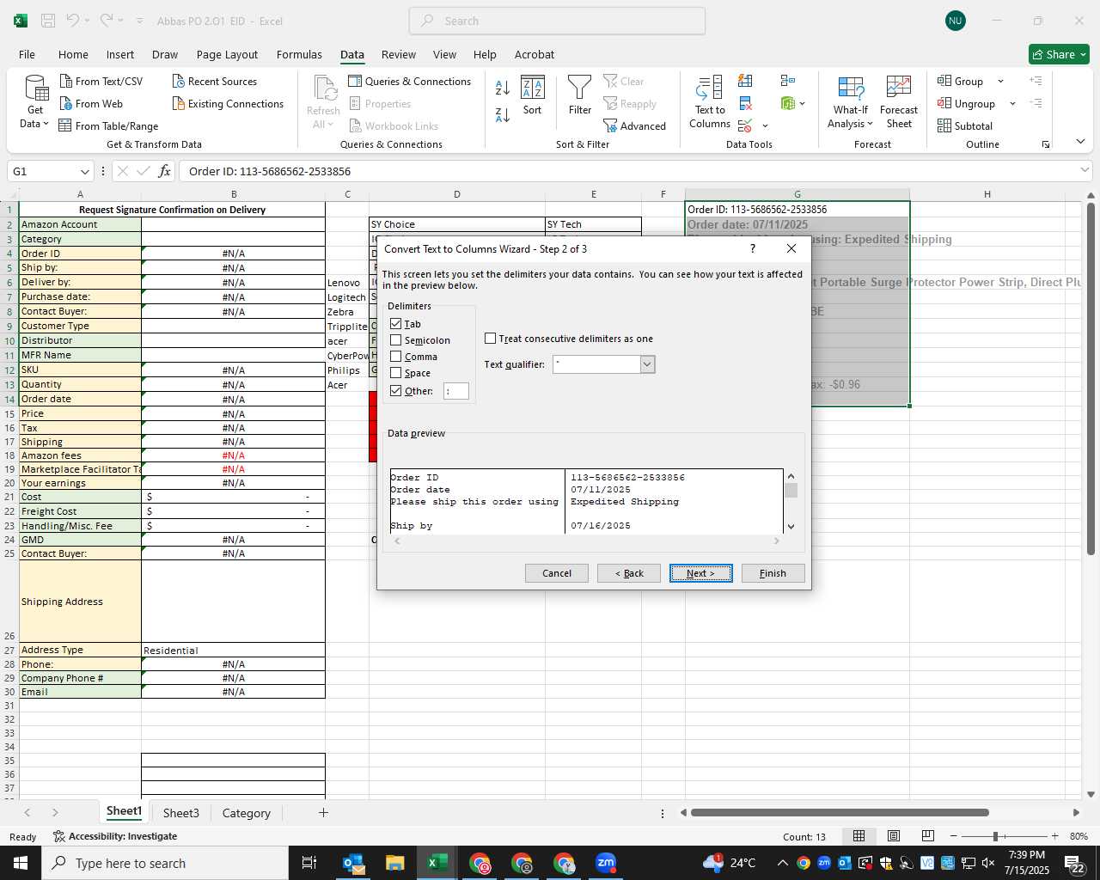Add a new sheet

tap(323, 812)
